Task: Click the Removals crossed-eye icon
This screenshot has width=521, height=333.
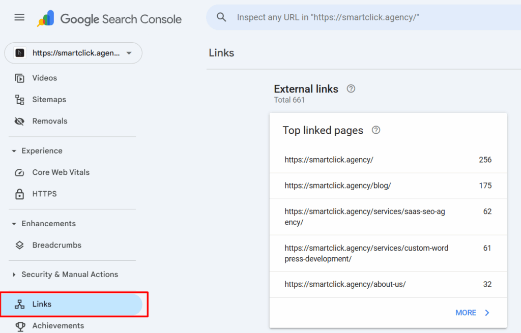Action: (20, 121)
